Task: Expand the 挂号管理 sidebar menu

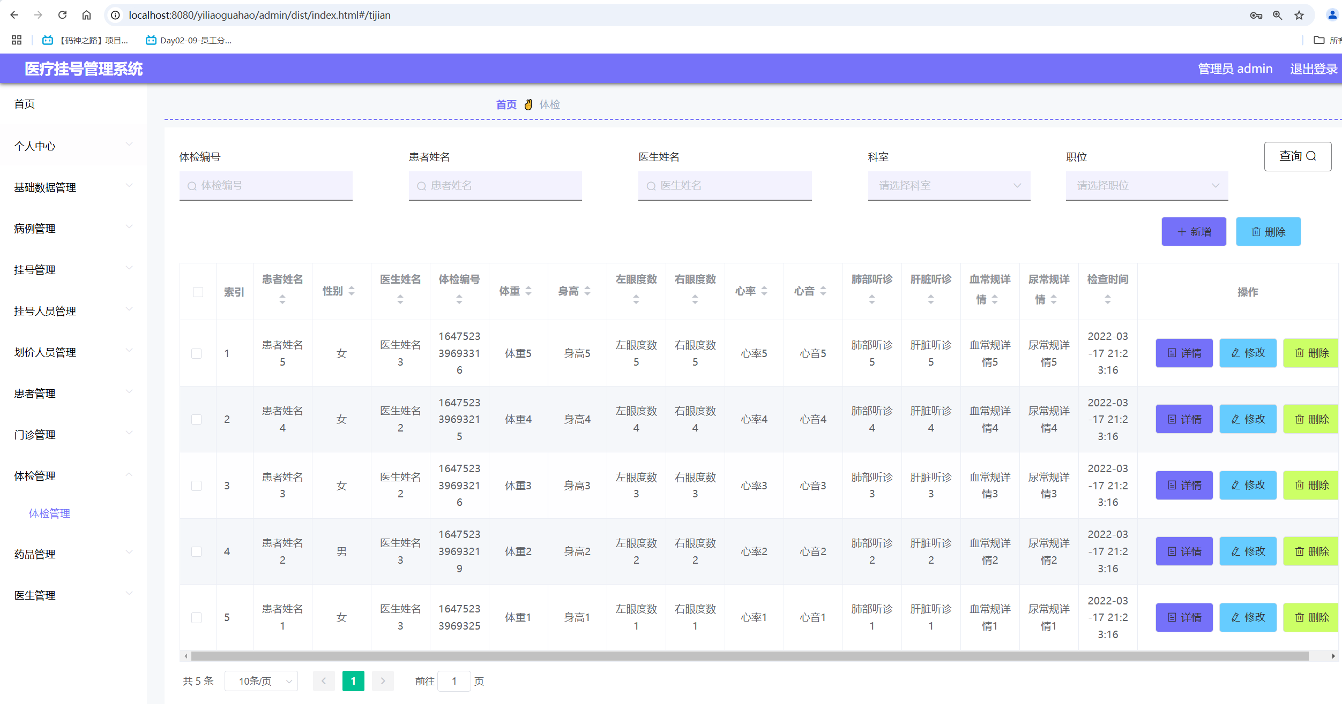Action: (x=73, y=269)
